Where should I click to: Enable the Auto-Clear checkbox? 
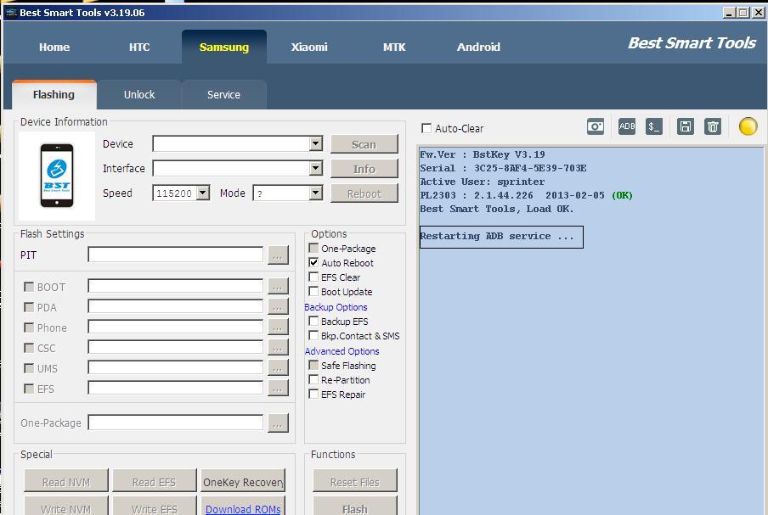coord(426,128)
